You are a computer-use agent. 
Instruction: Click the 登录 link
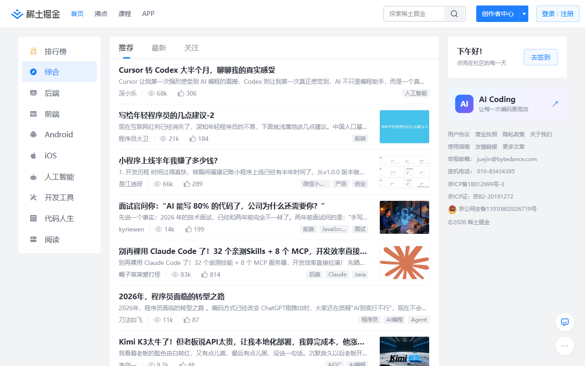click(548, 14)
